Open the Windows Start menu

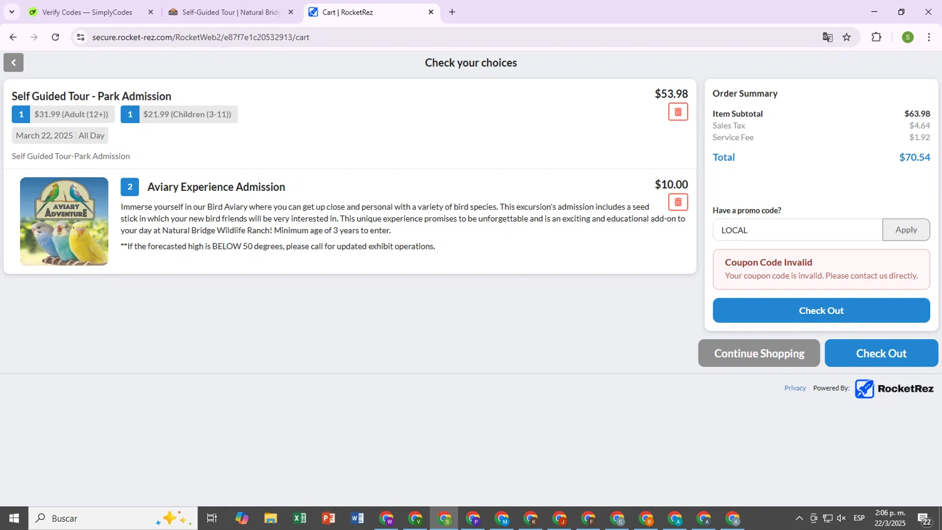pyautogui.click(x=14, y=518)
